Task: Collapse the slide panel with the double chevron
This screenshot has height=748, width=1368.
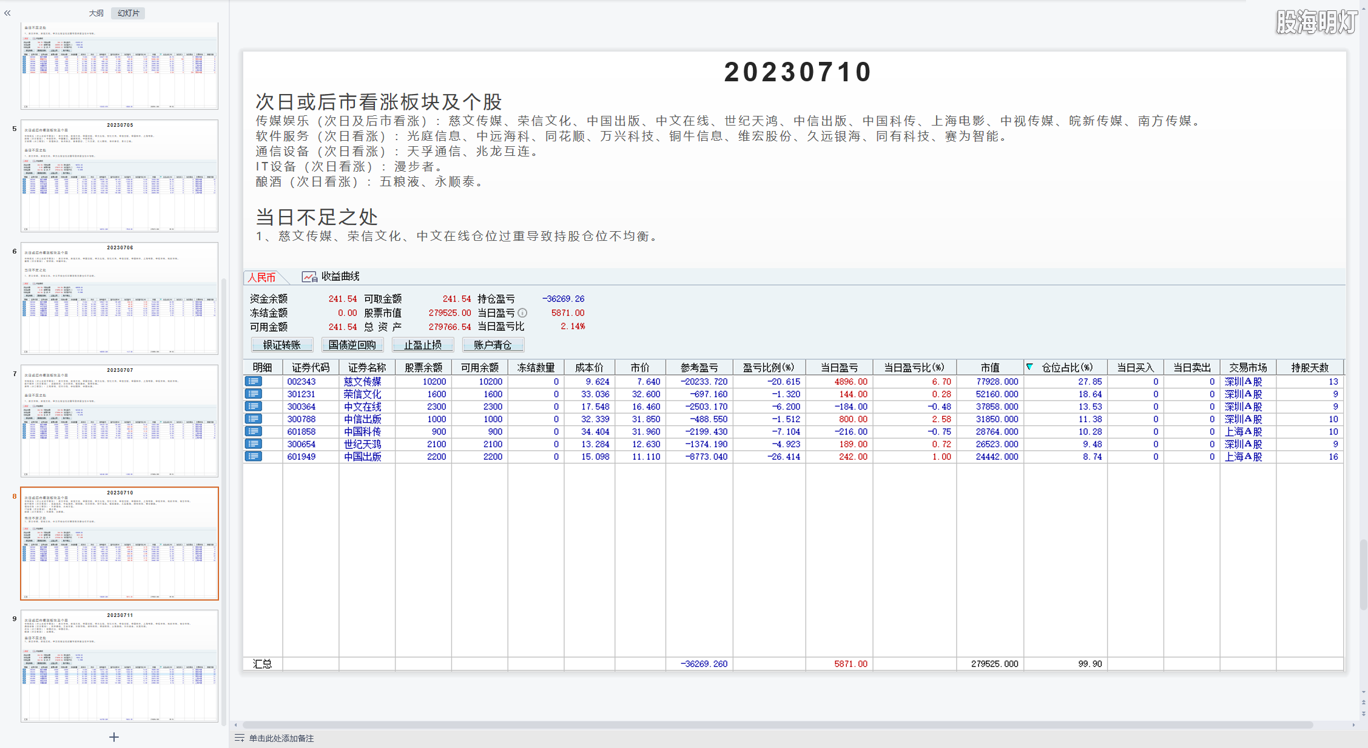Action: point(7,13)
